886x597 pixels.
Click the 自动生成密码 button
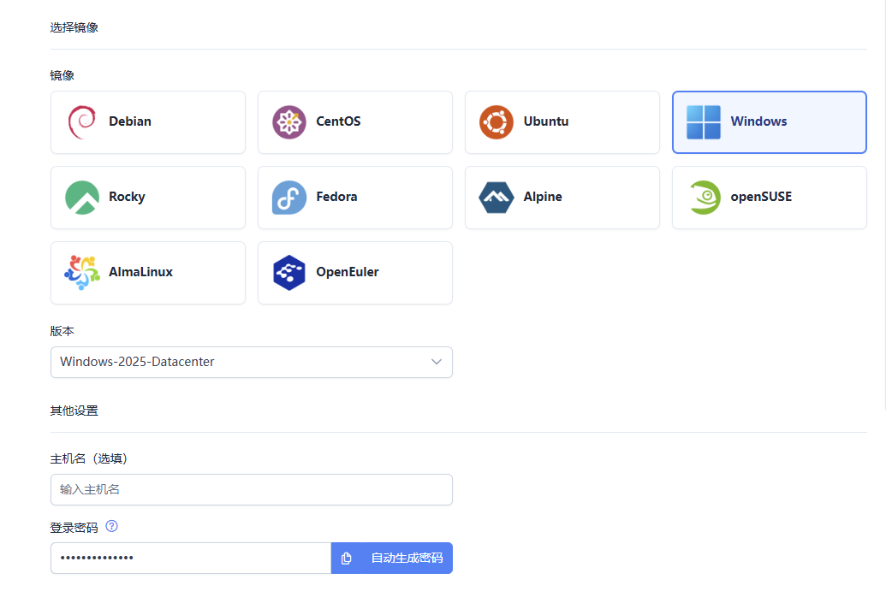tap(407, 558)
